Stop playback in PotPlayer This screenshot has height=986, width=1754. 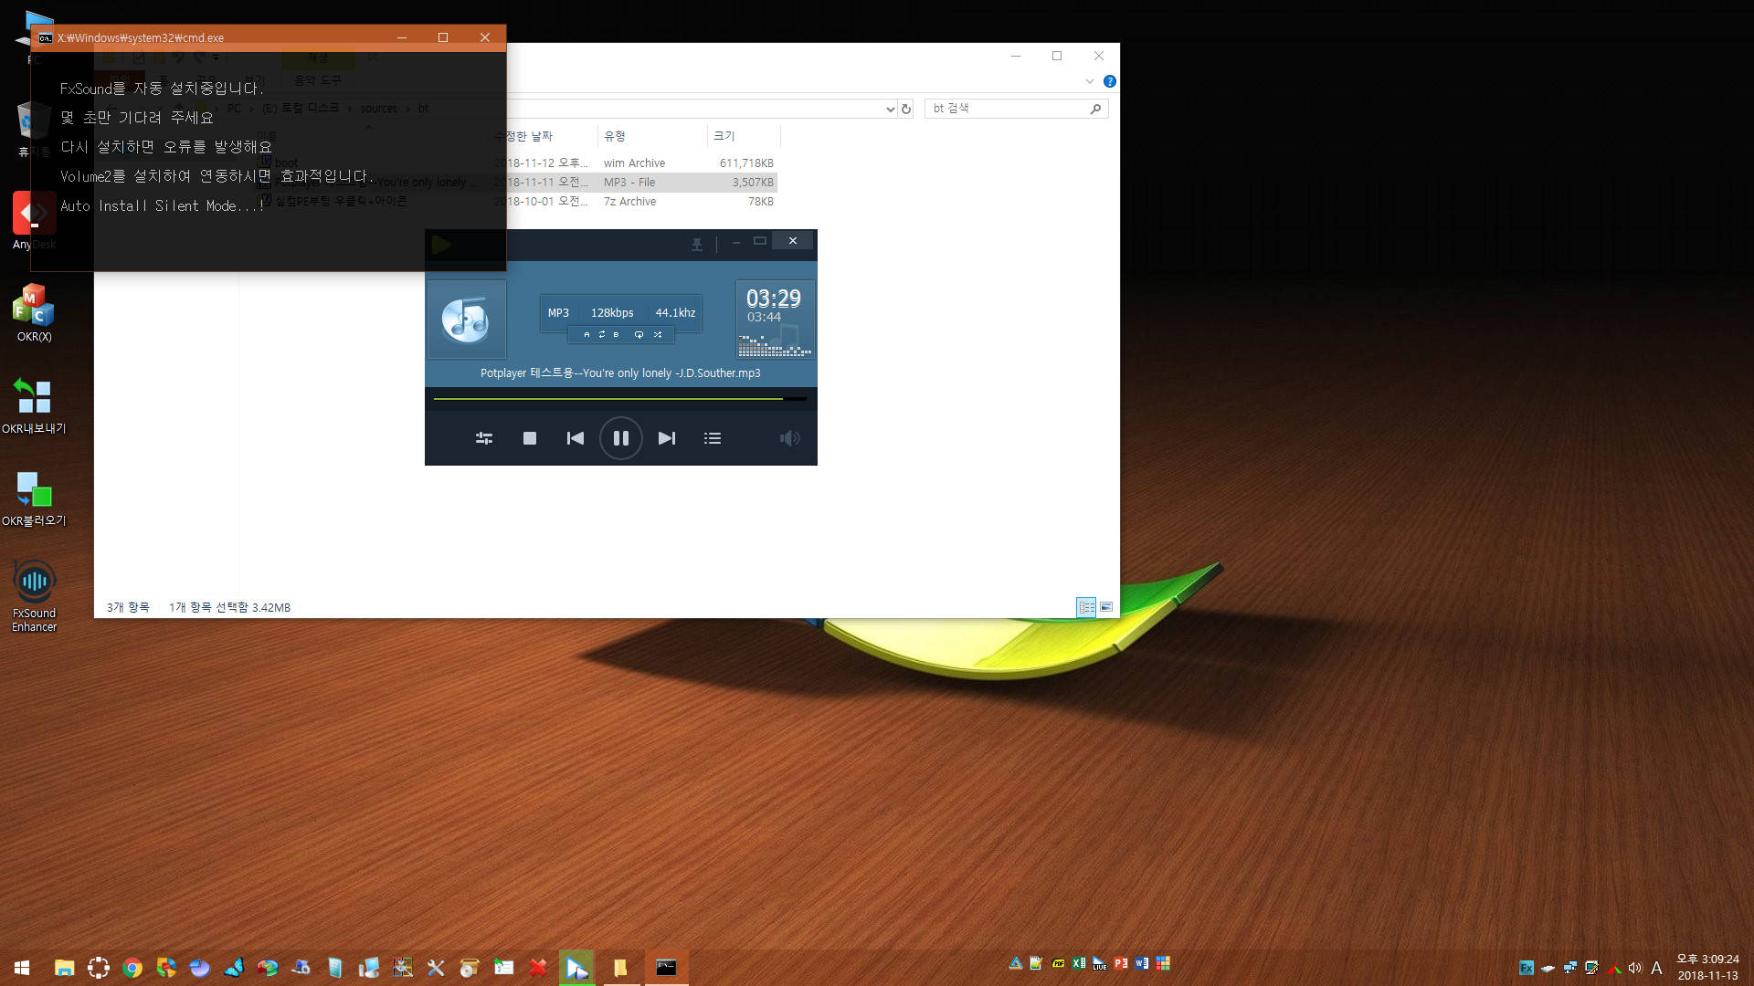529,438
